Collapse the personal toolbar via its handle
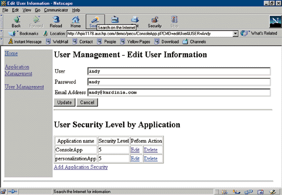This screenshot has height=195, width=282. (2, 41)
